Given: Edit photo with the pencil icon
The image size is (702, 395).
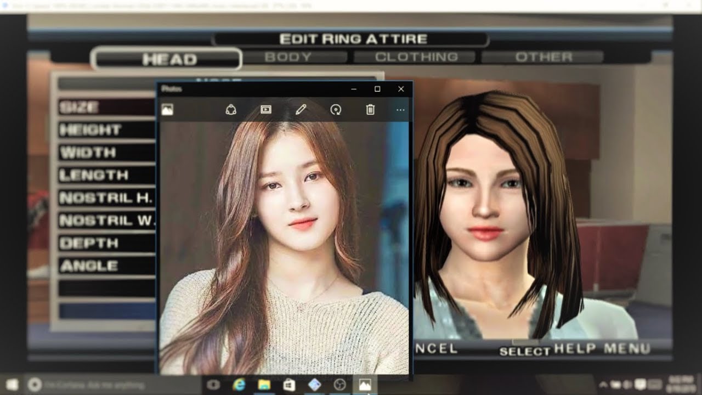Looking at the screenshot, I should tap(301, 110).
